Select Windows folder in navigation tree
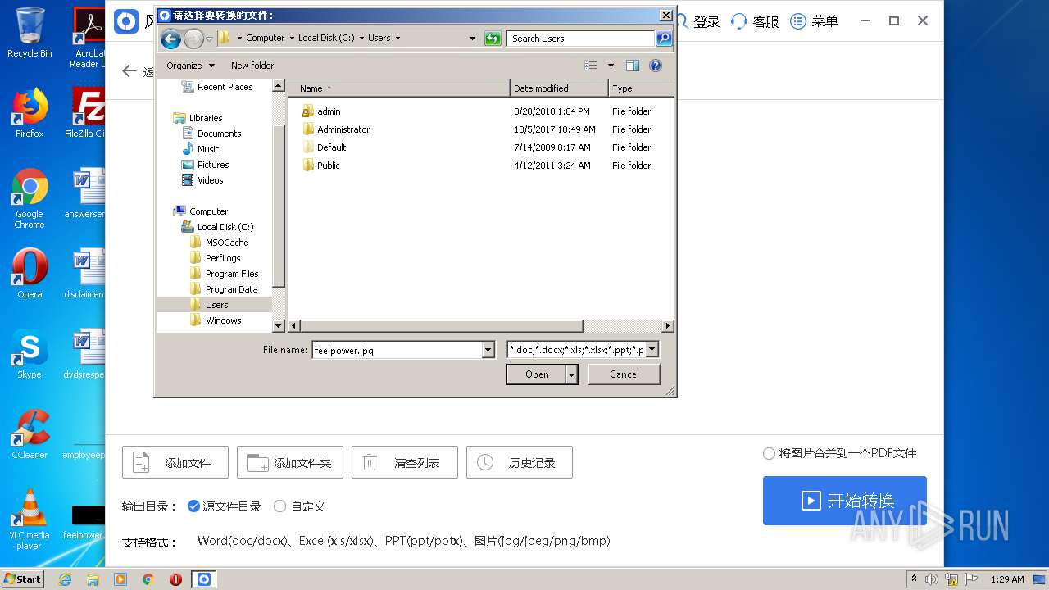The width and height of the screenshot is (1049, 590). (223, 320)
